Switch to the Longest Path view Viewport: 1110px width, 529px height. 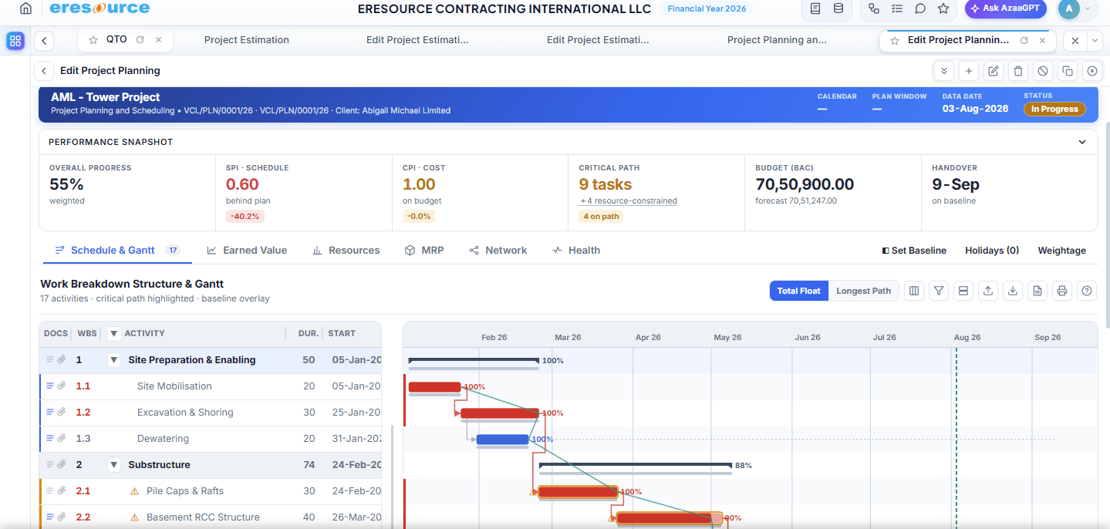863,291
